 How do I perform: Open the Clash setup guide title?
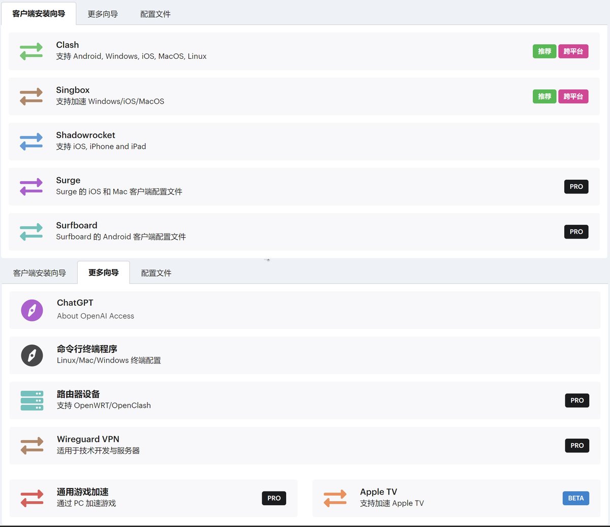pos(68,45)
